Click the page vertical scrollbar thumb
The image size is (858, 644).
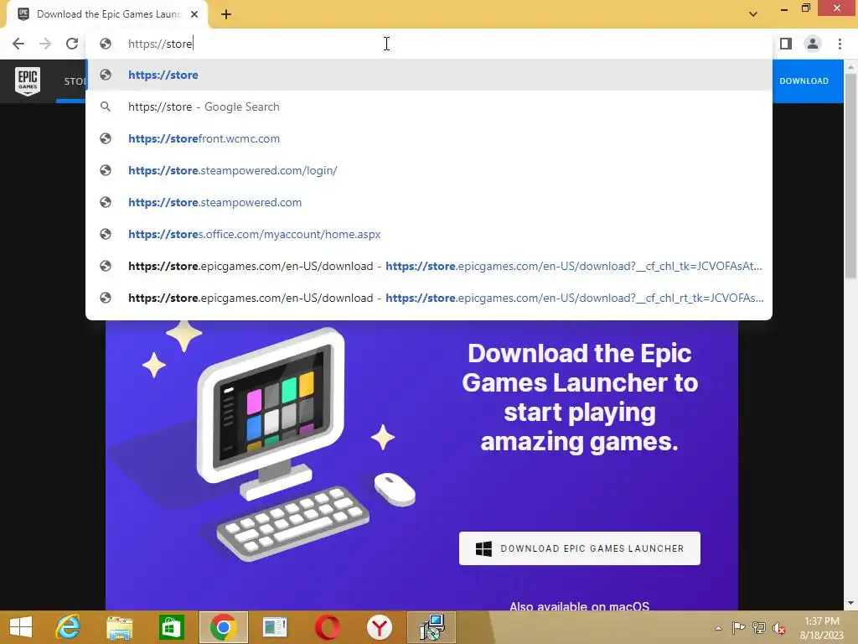850,175
